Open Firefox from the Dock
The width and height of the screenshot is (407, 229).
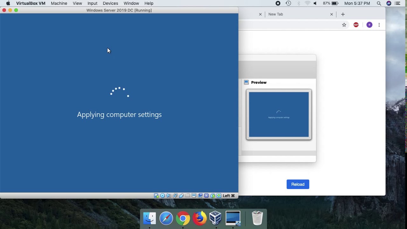coord(200,218)
